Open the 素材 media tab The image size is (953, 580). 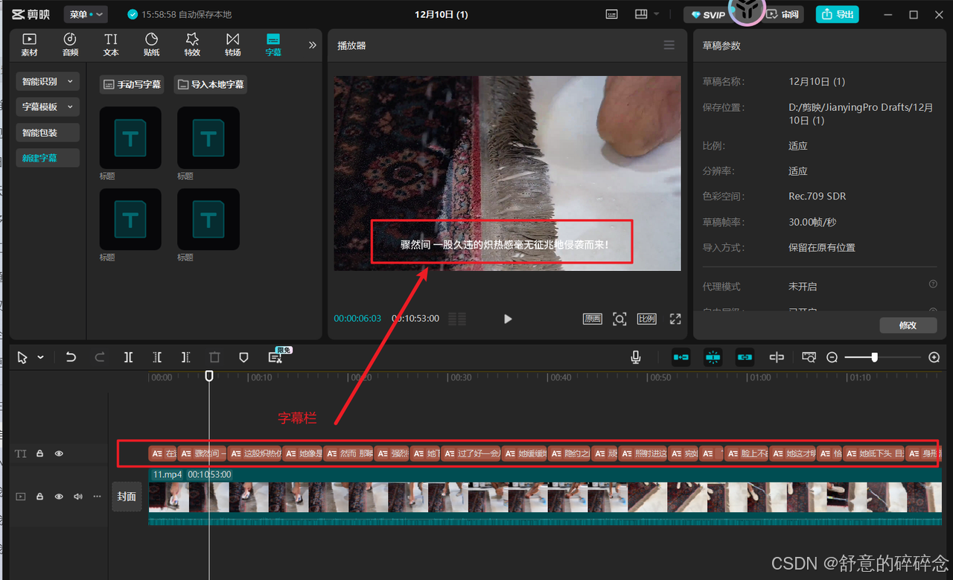[x=29, y=45]
